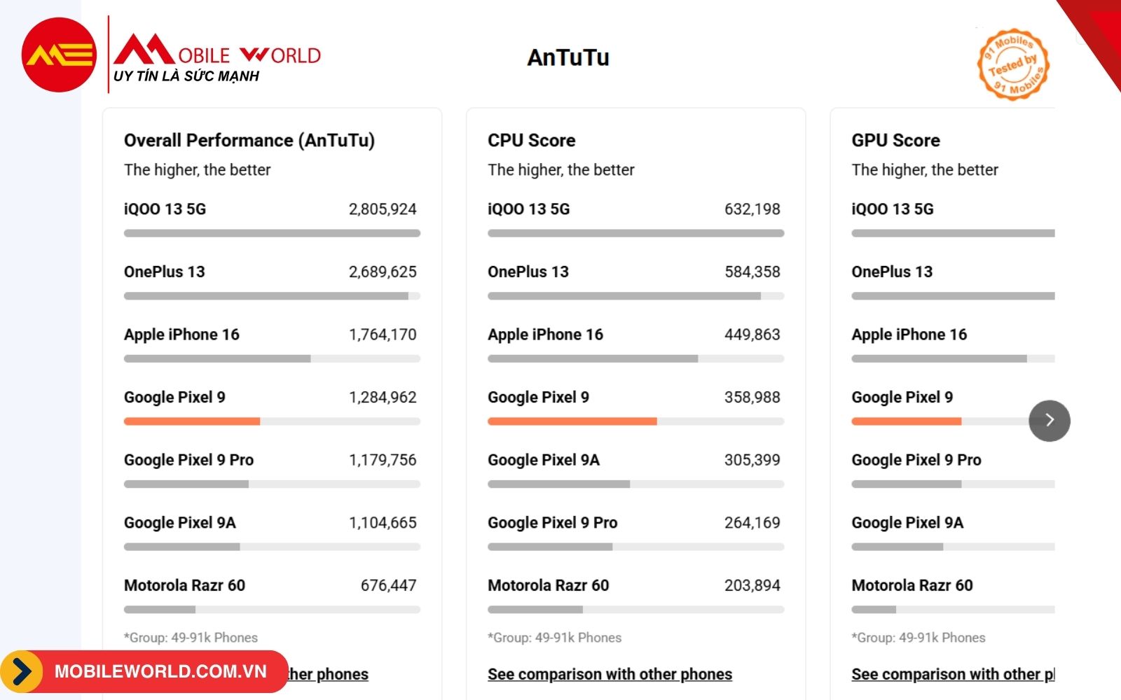Select the AnTuTu heading
This screenshot has height=700, width=1121.
point(568,57)
